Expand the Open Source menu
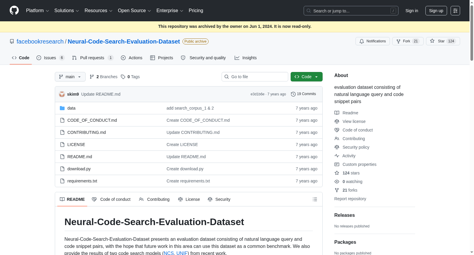Viewport: 474px width, 255px height. tap(134, 11)
